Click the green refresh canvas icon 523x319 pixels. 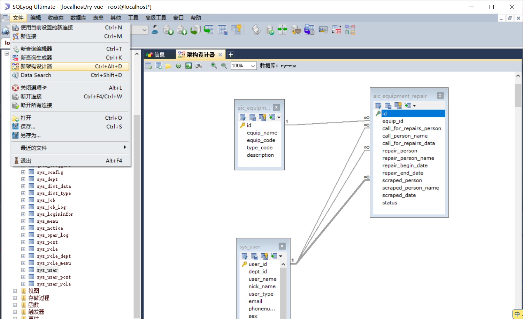[178, 66]
